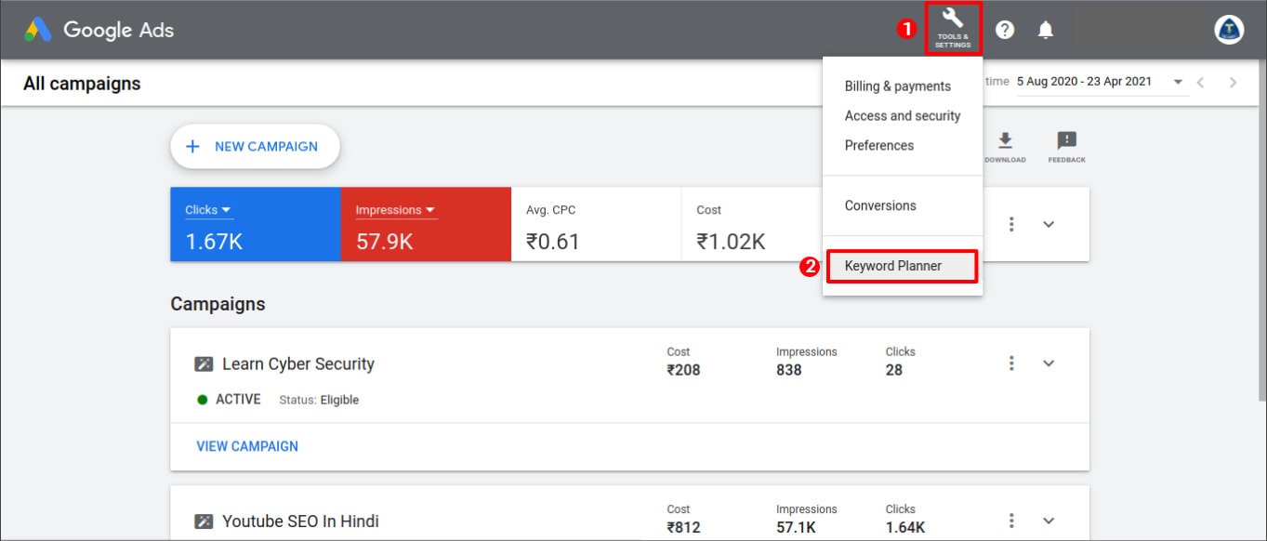This screenshot has height=541, width=1267.
Task: Open the Tools & Settings wrench icon
Action: coord(953,29)
